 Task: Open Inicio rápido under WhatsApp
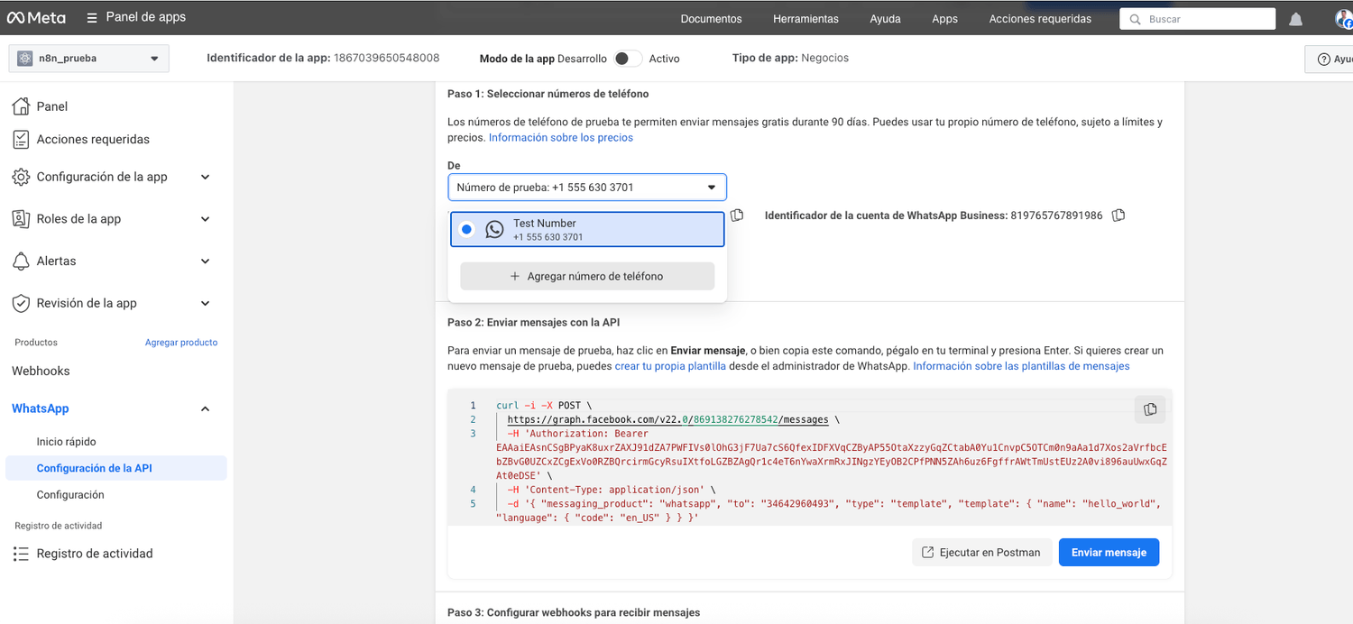66,442
